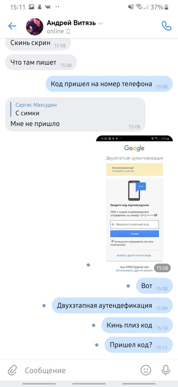Open the emoji smiley picker

point(146,370)
